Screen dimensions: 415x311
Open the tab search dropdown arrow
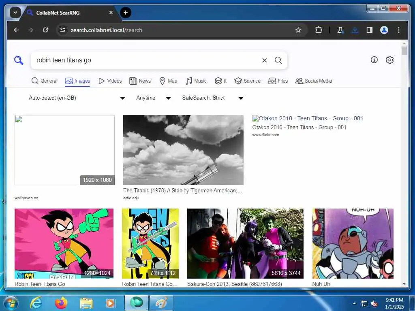15,13
